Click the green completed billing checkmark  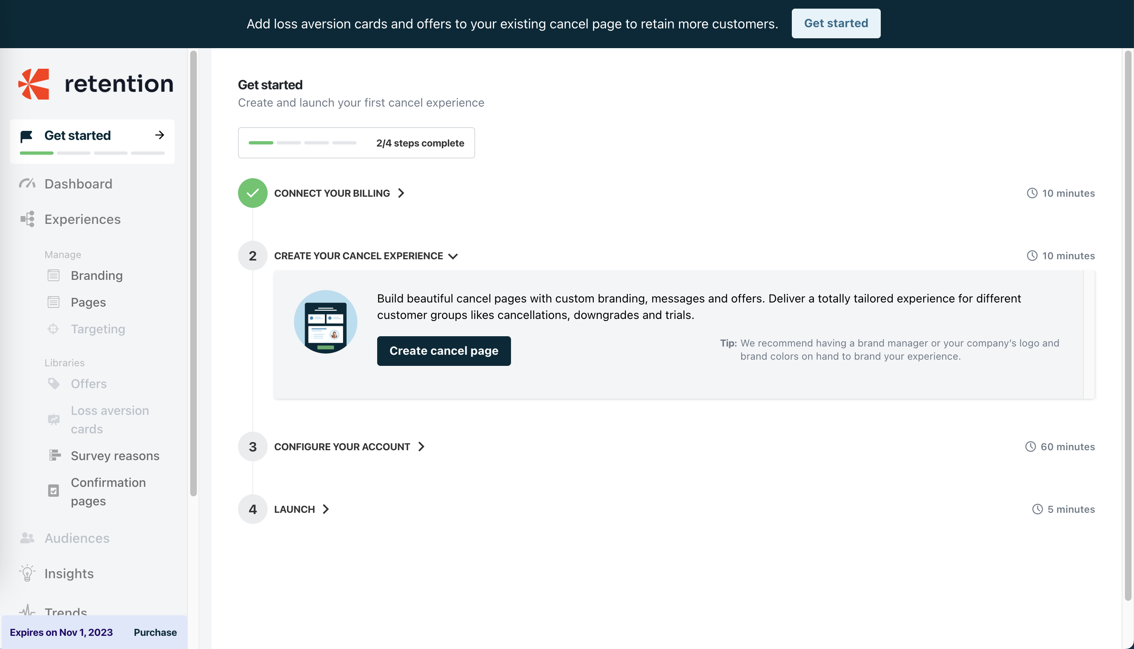click(x=252, y=193)
